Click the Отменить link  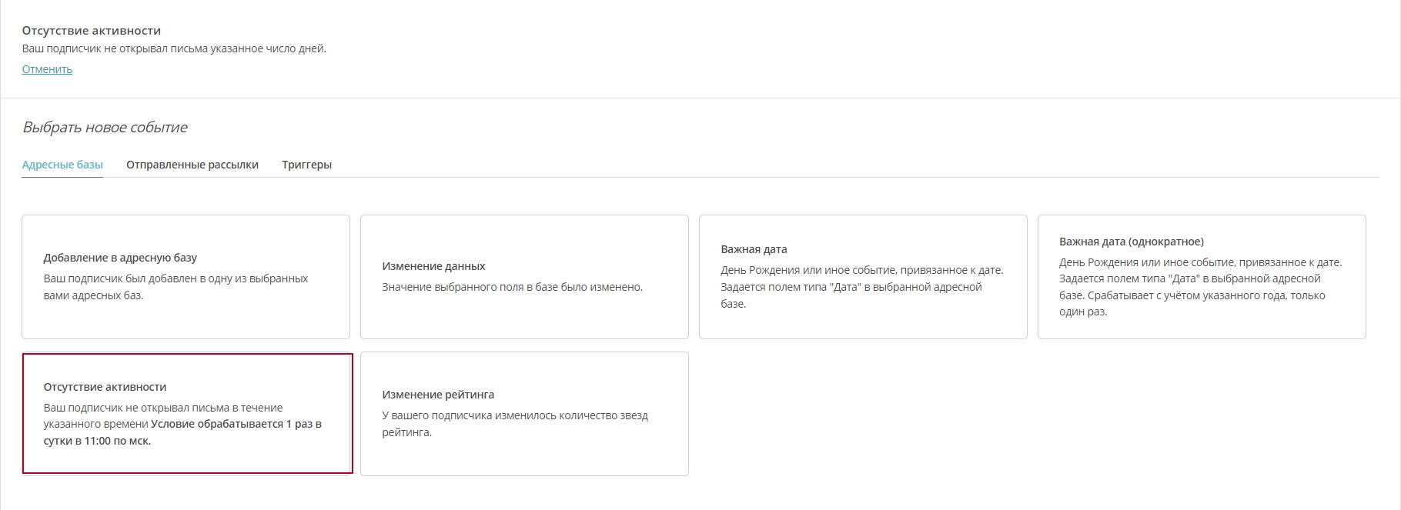point(47,69)
